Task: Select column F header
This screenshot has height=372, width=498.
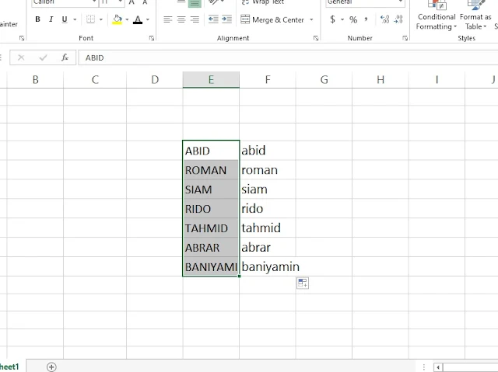Action: pyautogui.click(x=268, y=79)
